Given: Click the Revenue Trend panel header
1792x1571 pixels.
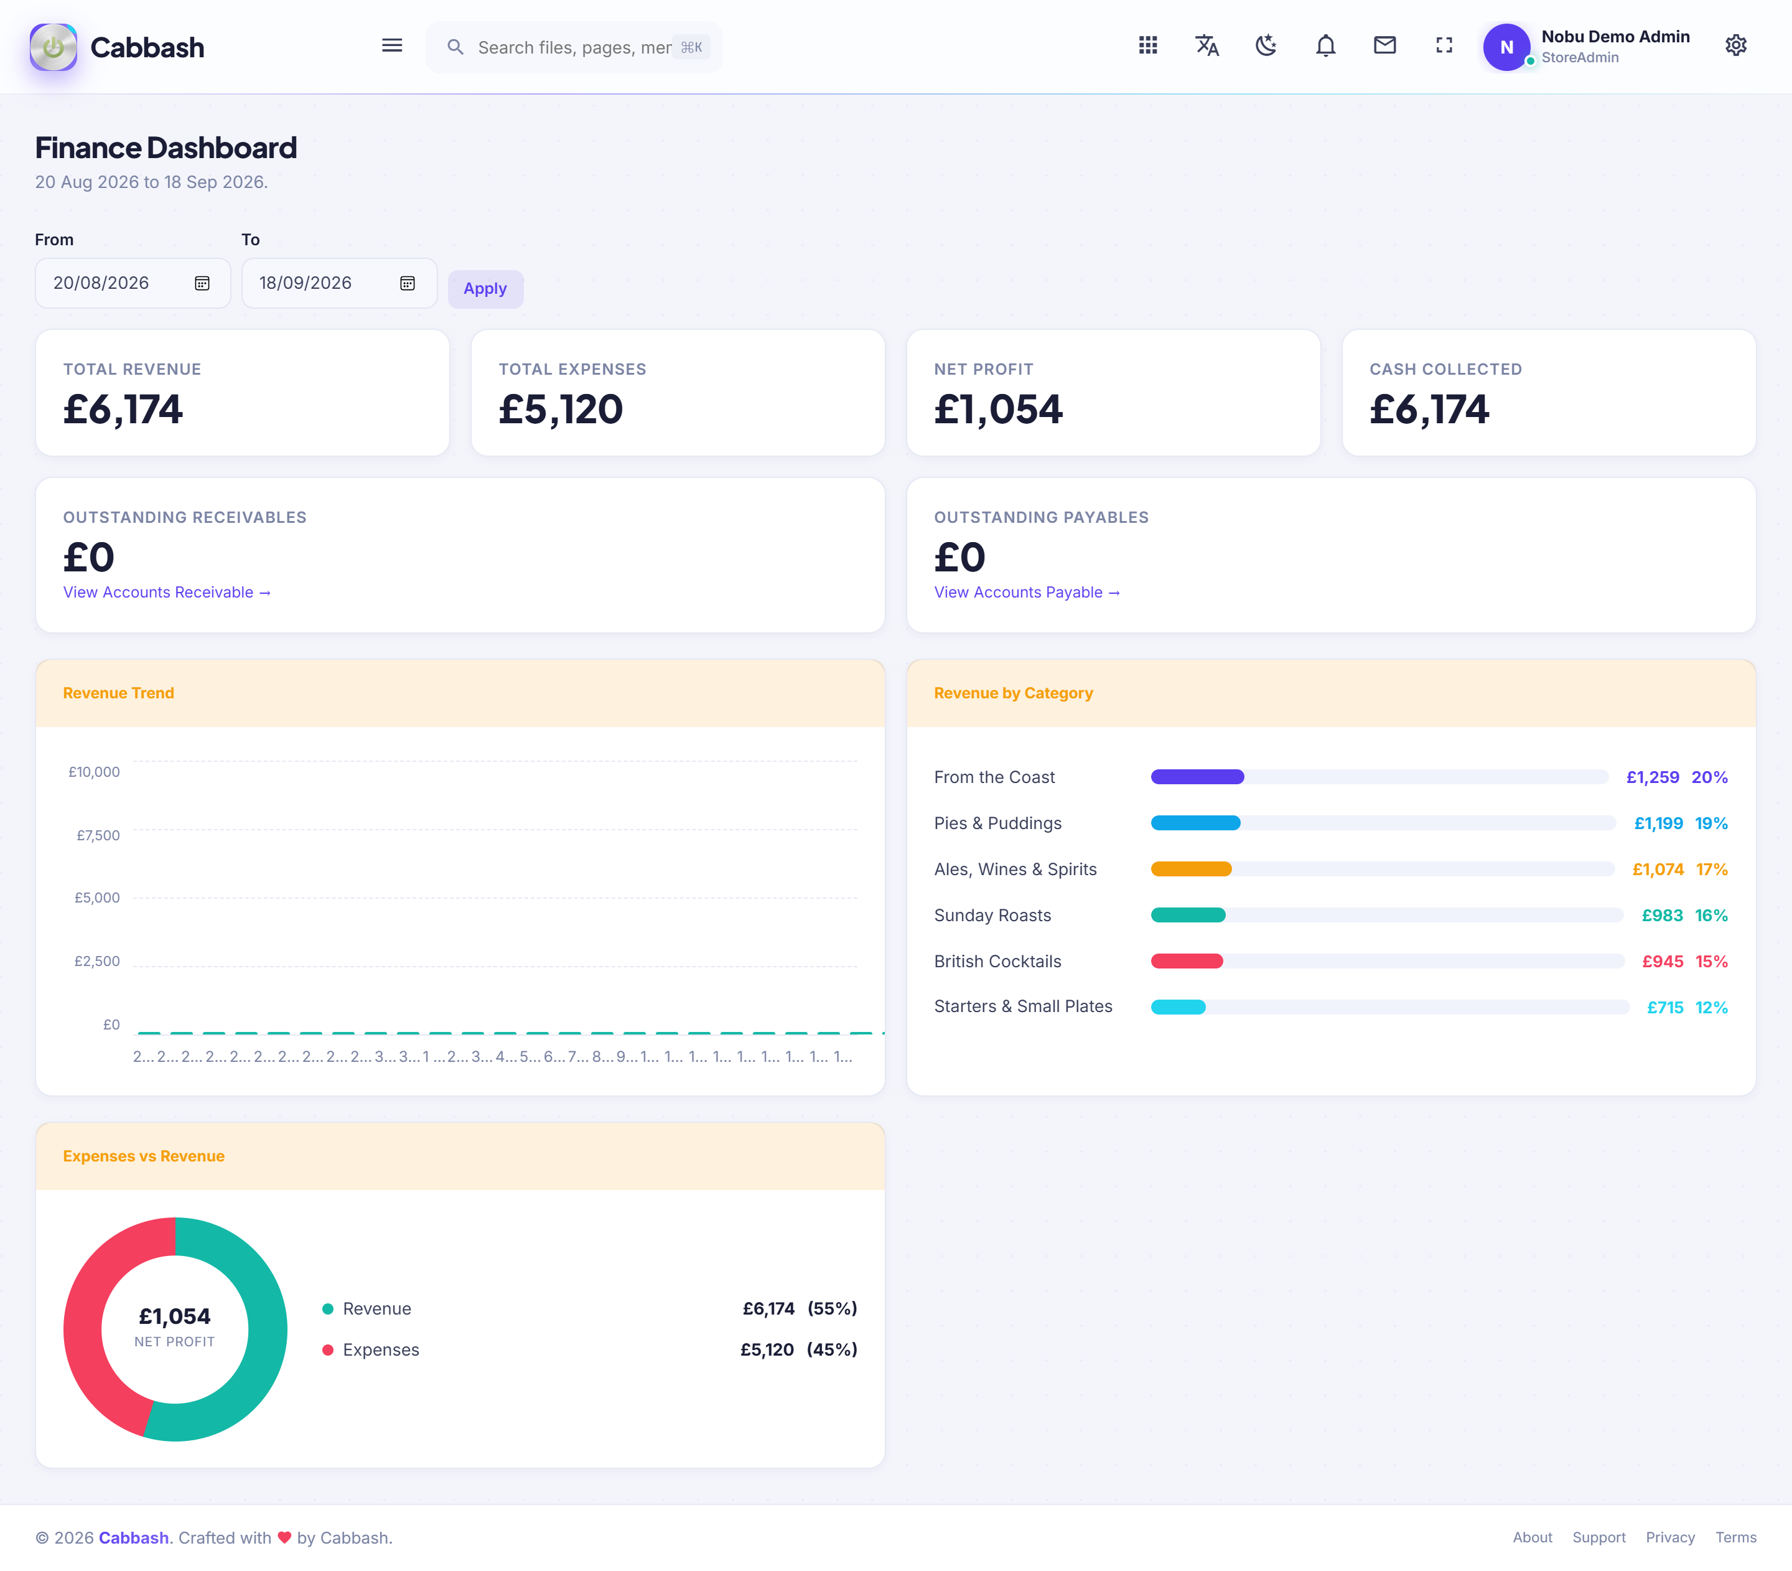Looking at the screenshot, I should (460, 693).
